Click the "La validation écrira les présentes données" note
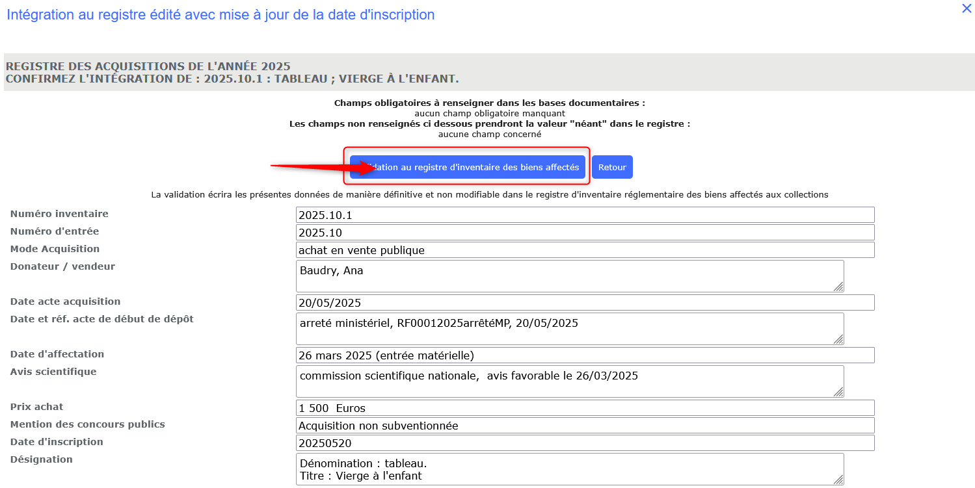Image resolution: width=975 pixels, height=488 pixels. point(490,194)
